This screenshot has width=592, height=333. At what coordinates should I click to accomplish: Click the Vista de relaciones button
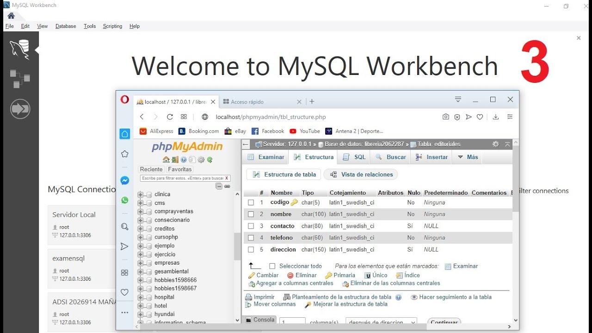361,174
